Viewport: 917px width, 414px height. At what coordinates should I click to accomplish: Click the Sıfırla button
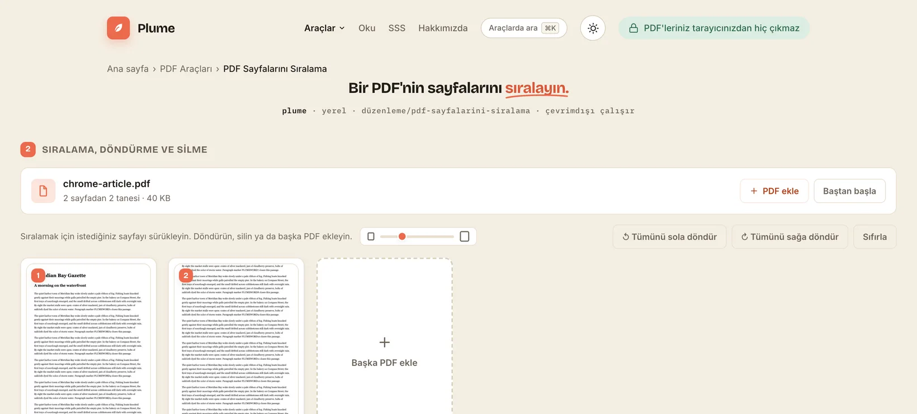tap(875, 237)
